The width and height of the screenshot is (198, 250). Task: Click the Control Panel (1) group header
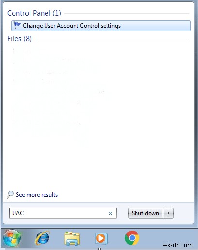pos(34,13)
